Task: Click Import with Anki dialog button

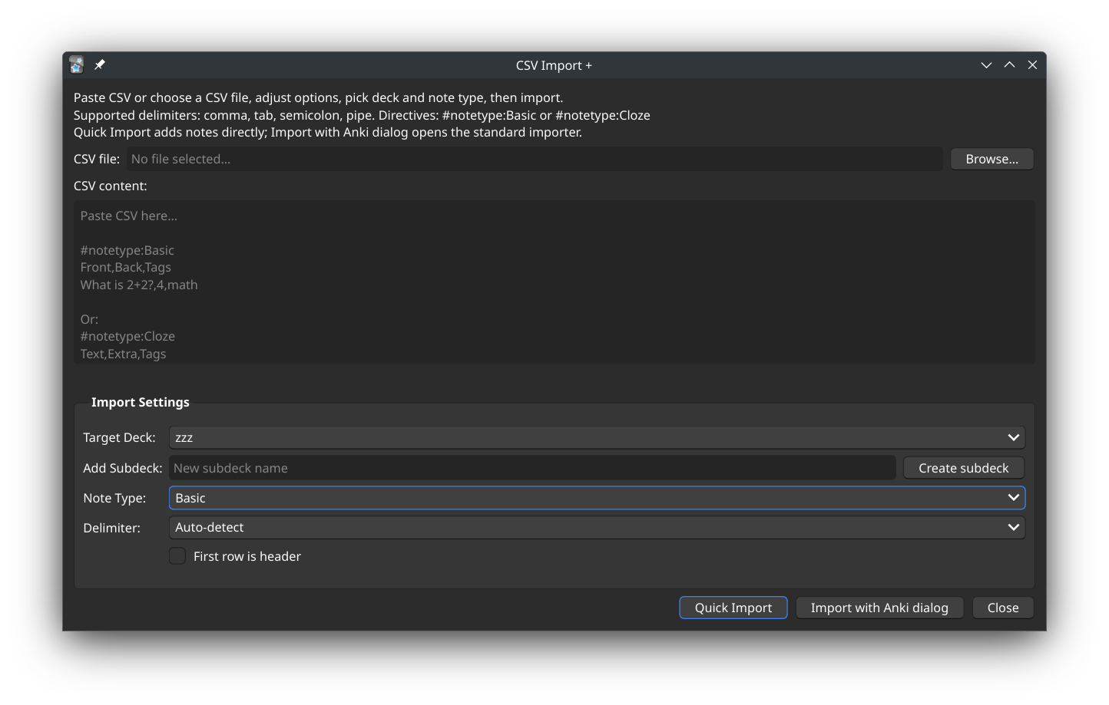Action: coord(879,608)
